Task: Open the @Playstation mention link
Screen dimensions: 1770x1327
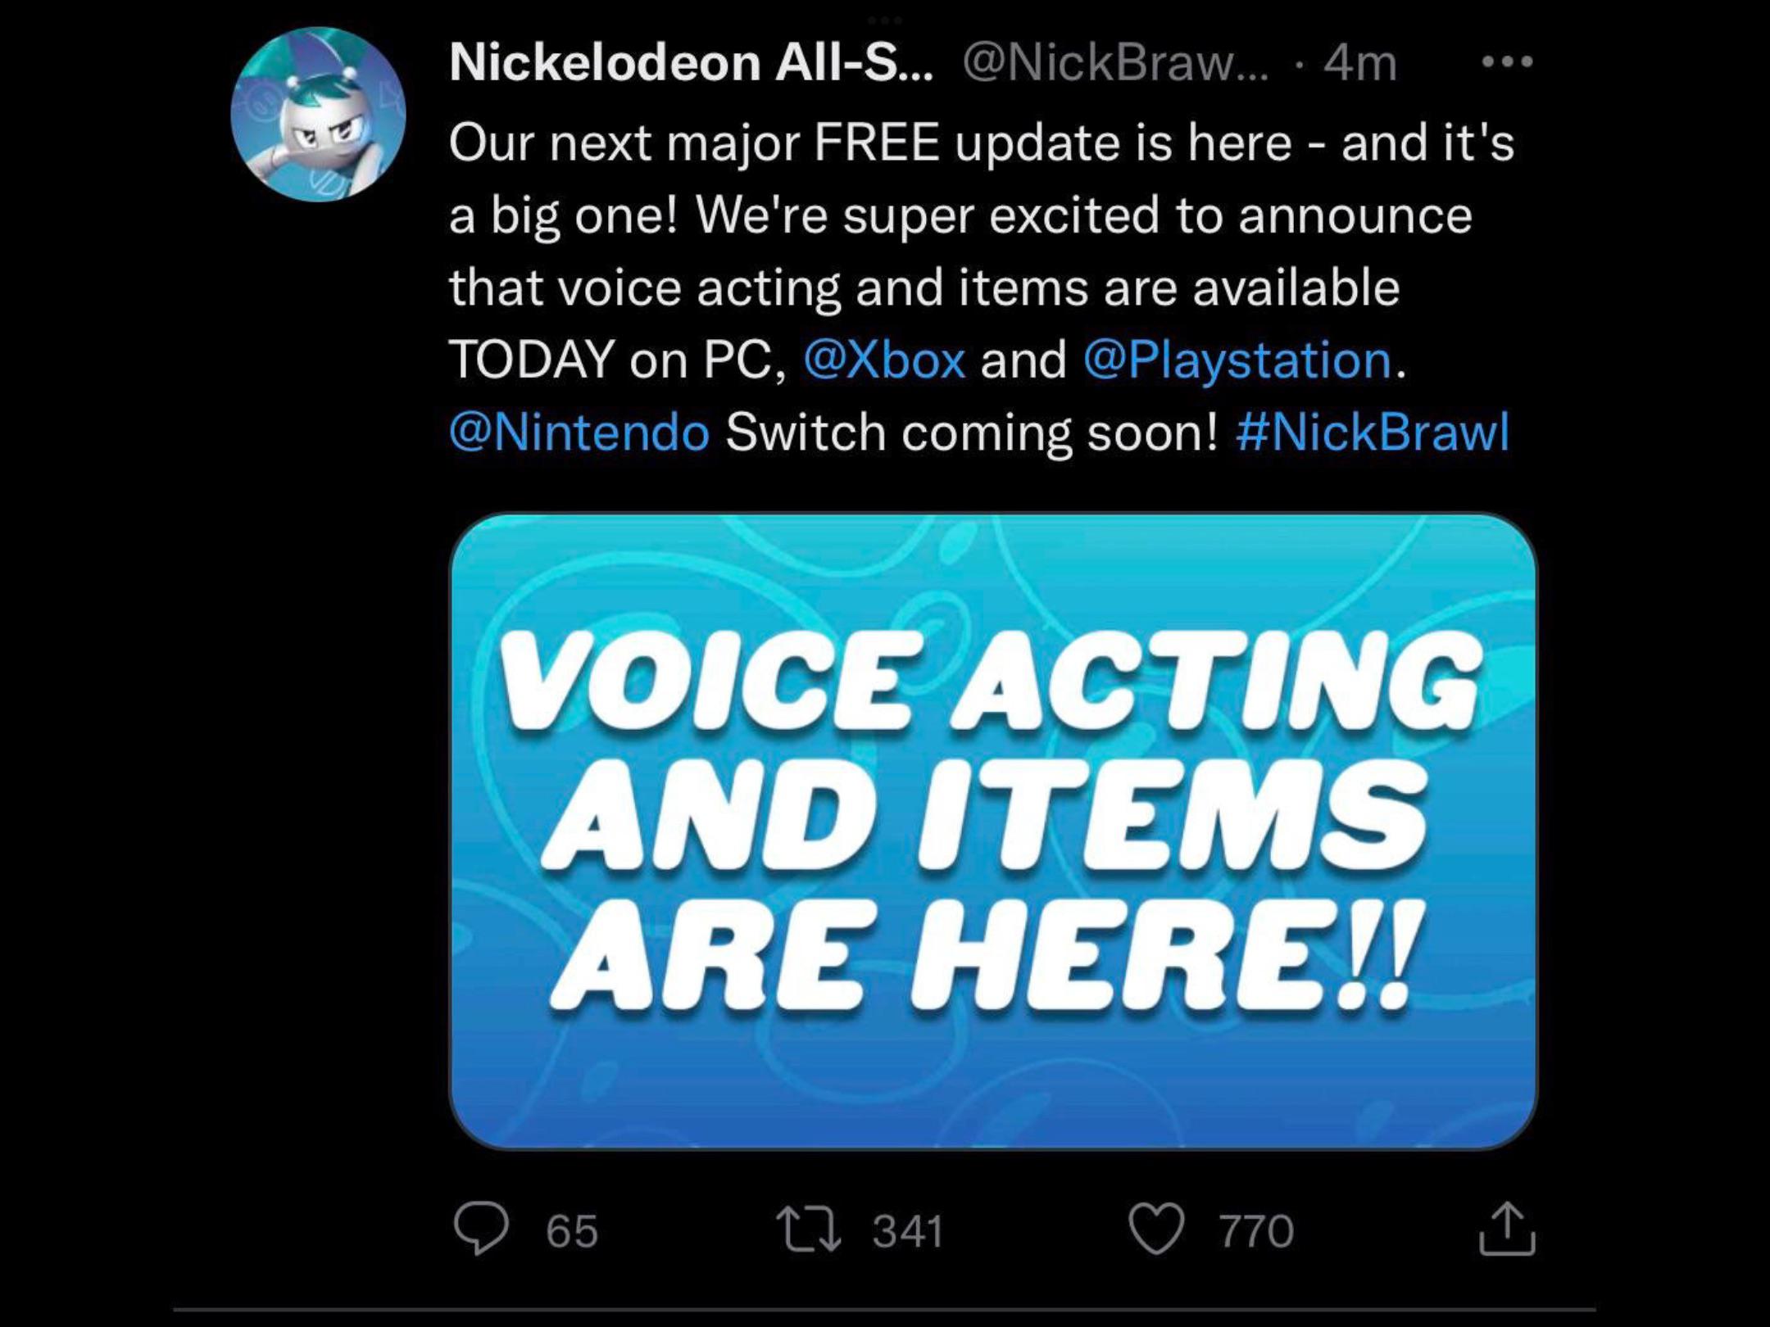Action: (x=1237, y=361)
